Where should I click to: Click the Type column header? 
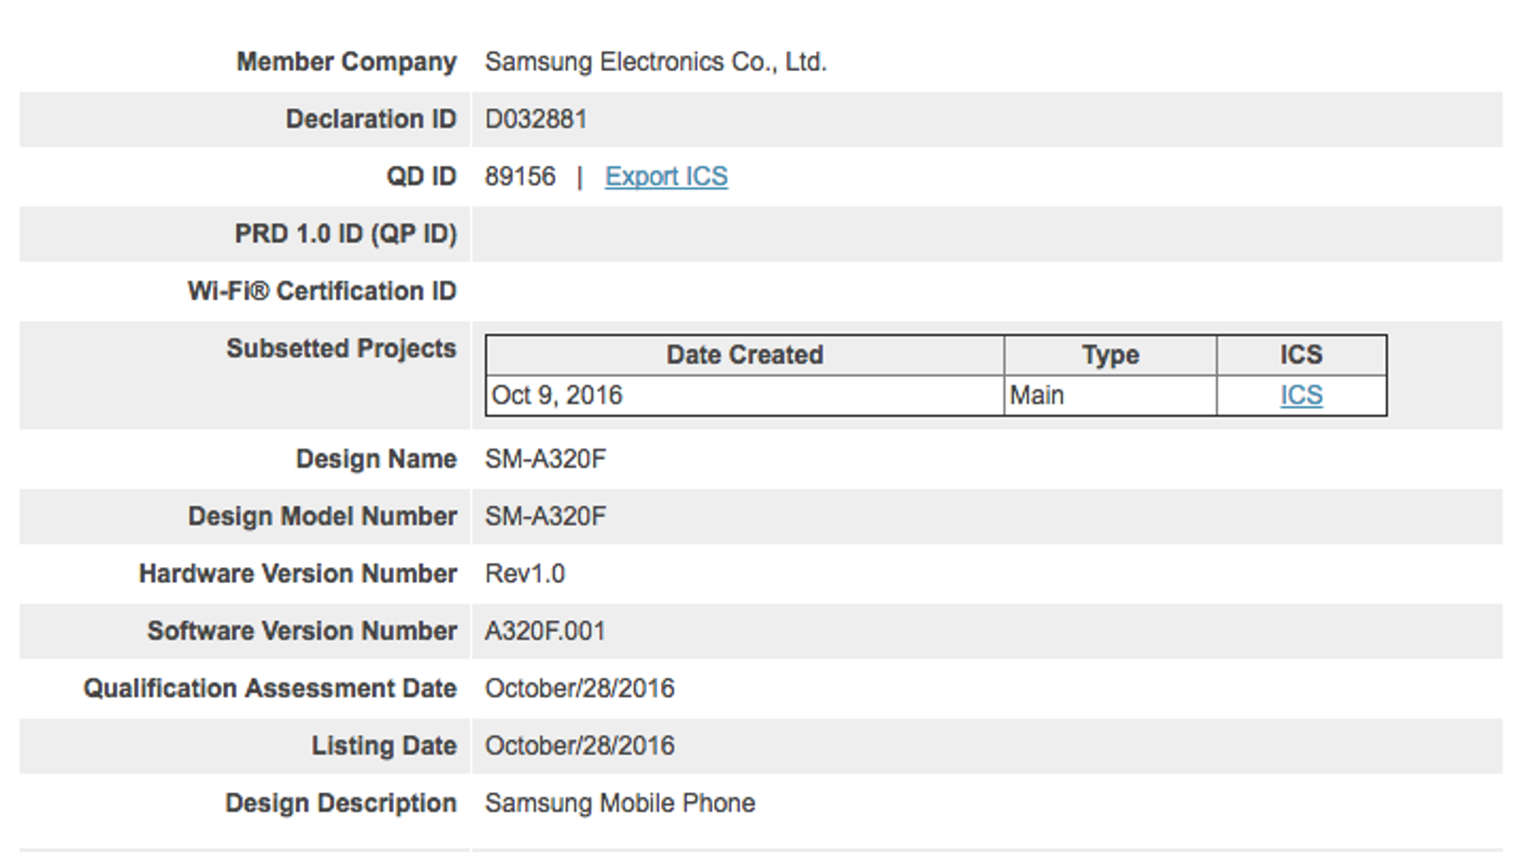(x=1110, y=355)
